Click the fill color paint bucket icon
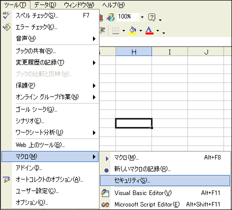Image resolution: width=232 pixels, height=210 pixels. coord(132,30)
